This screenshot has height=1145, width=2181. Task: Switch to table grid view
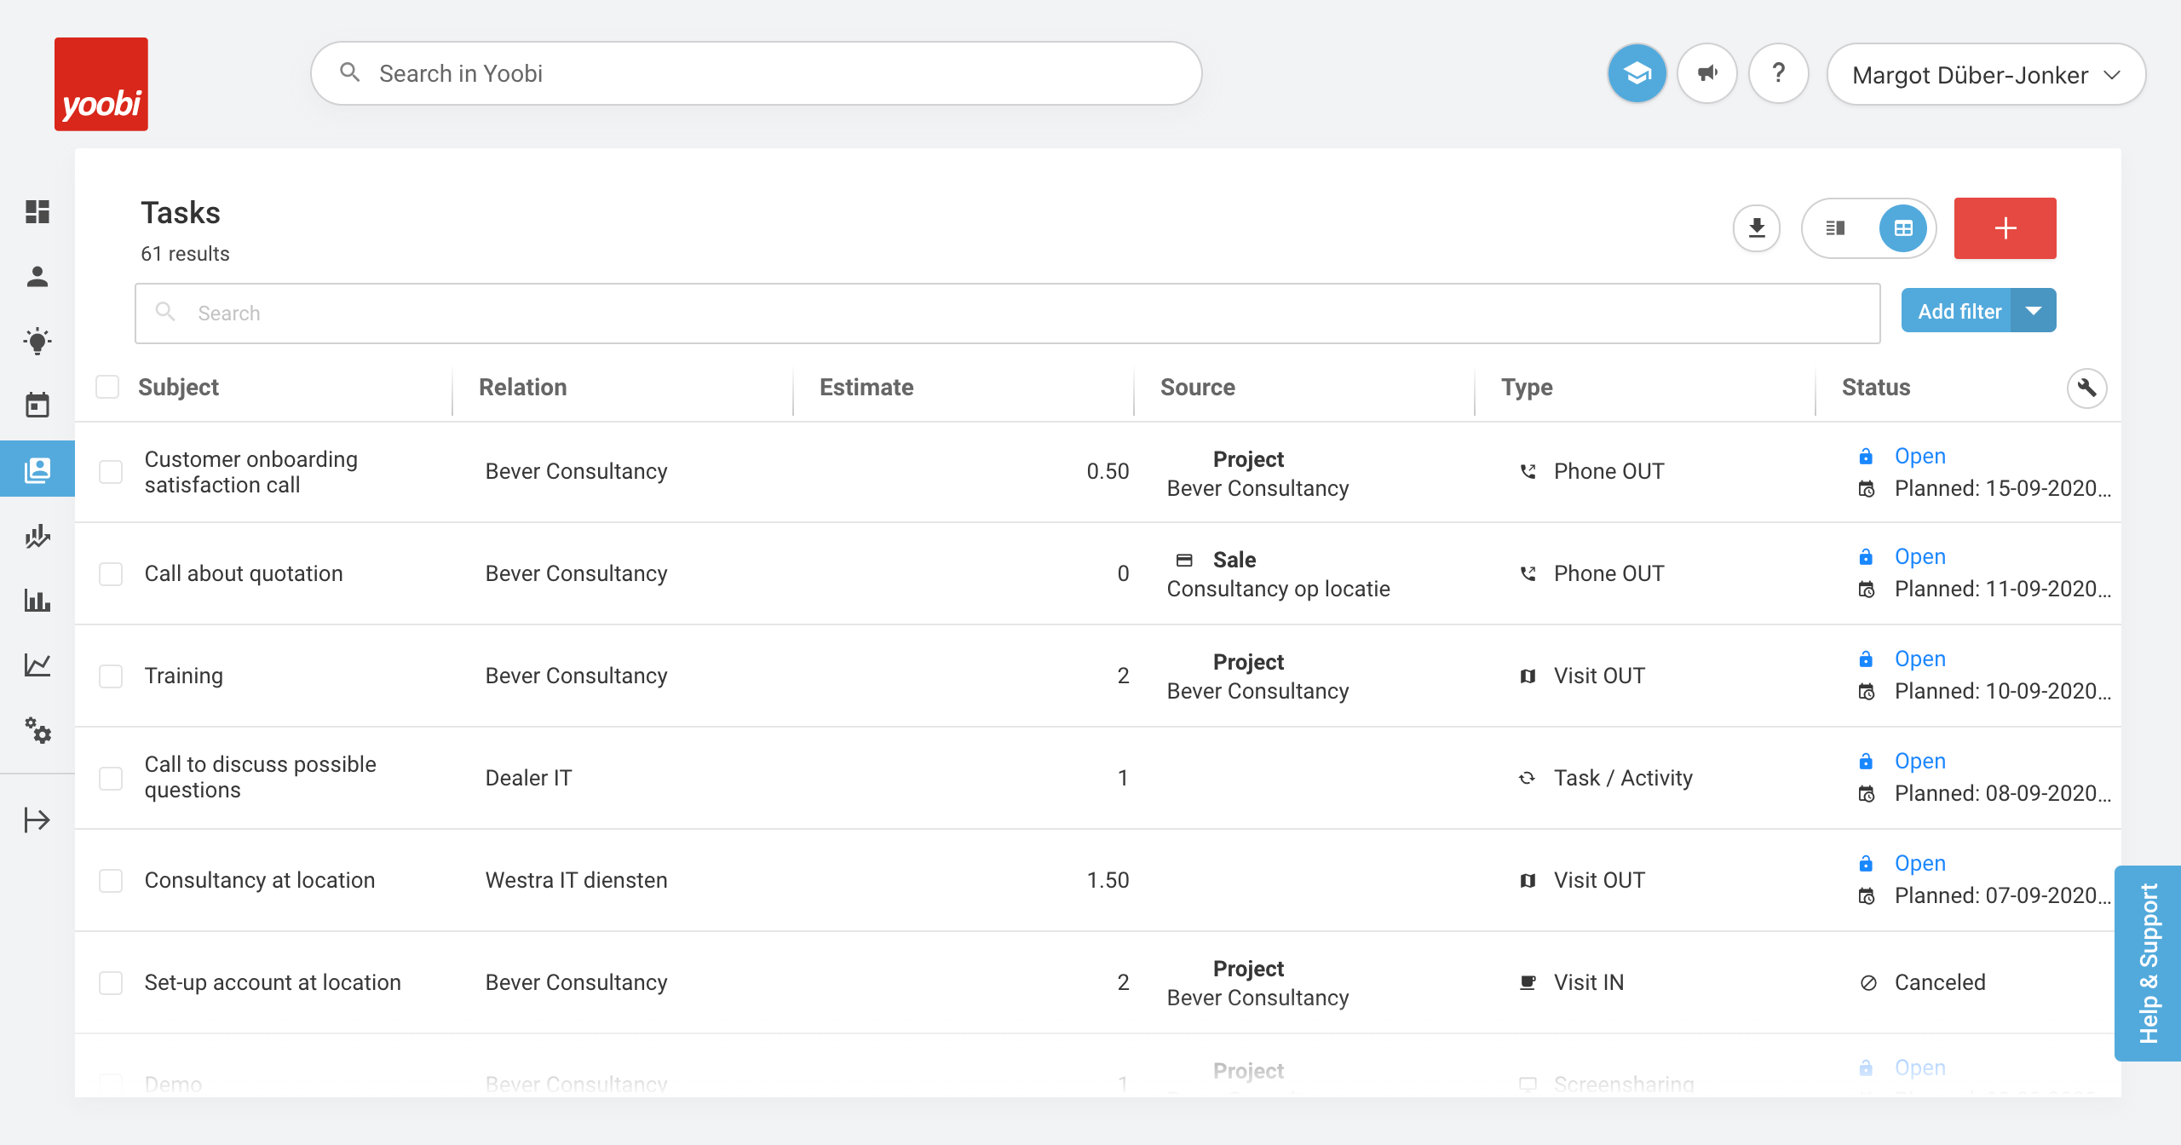click(1903, 228)
